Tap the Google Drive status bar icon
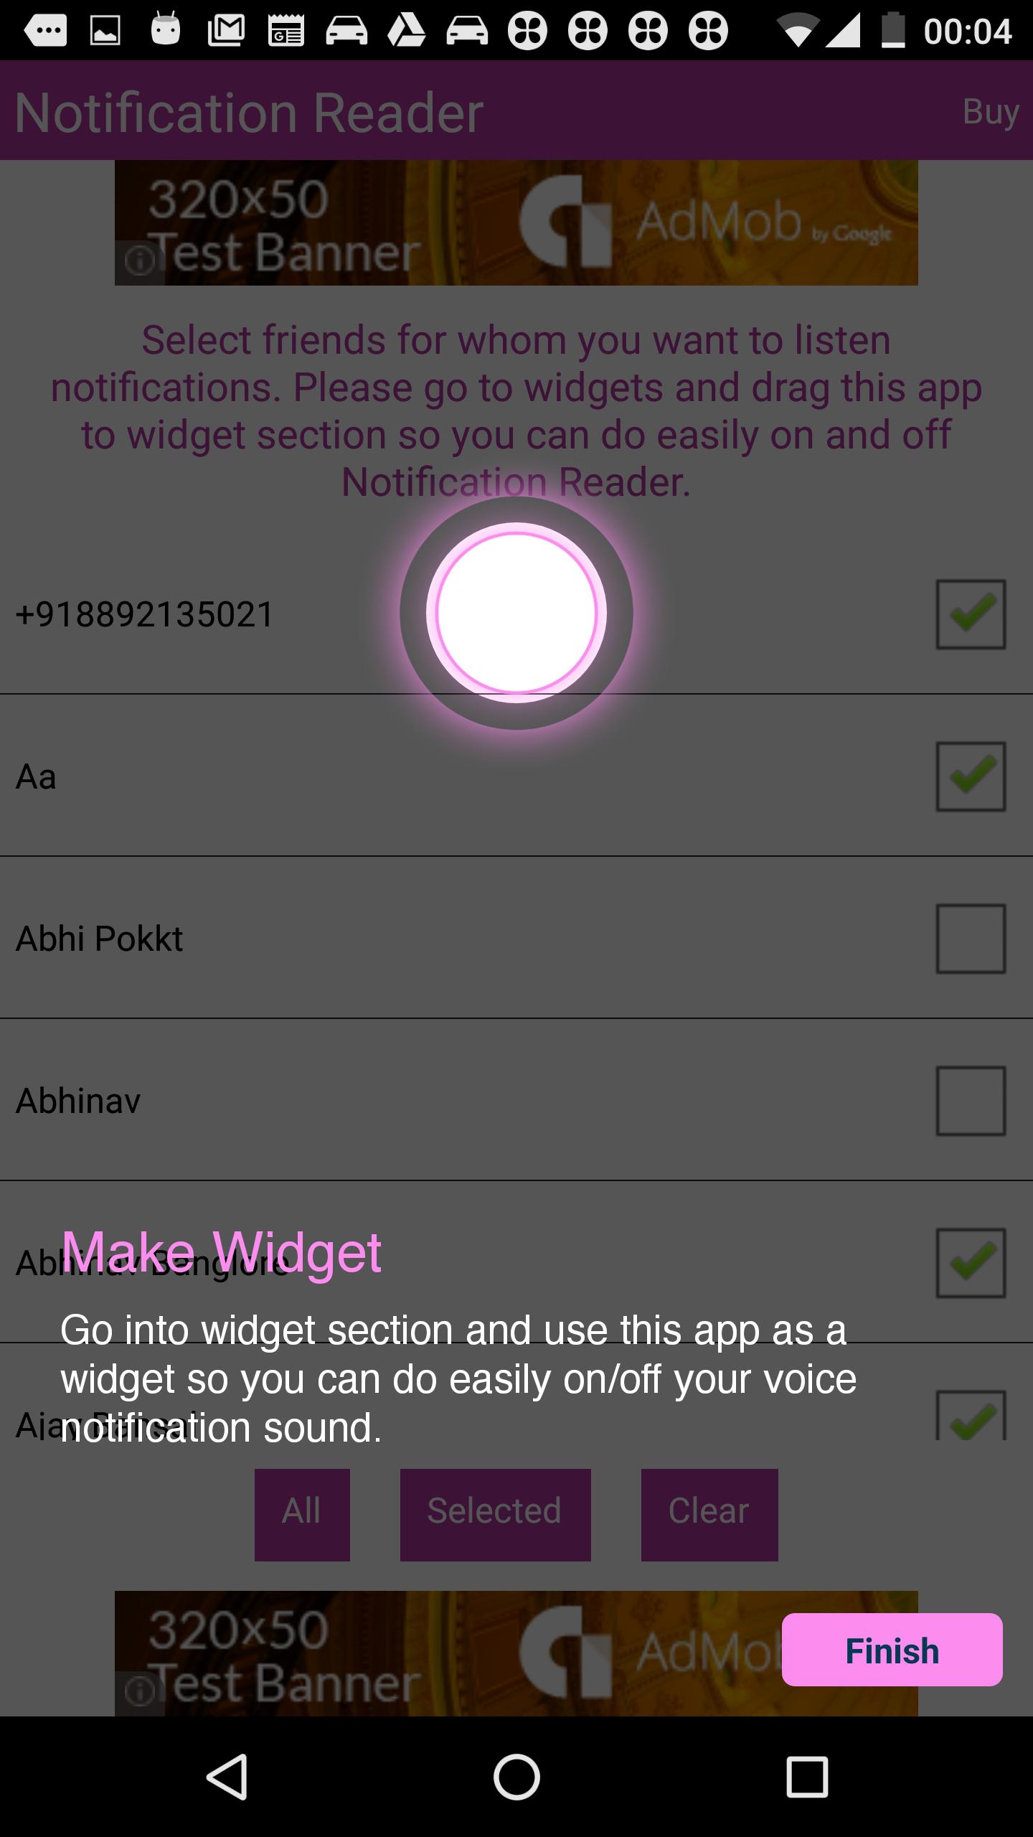 [x=407, y=30]
